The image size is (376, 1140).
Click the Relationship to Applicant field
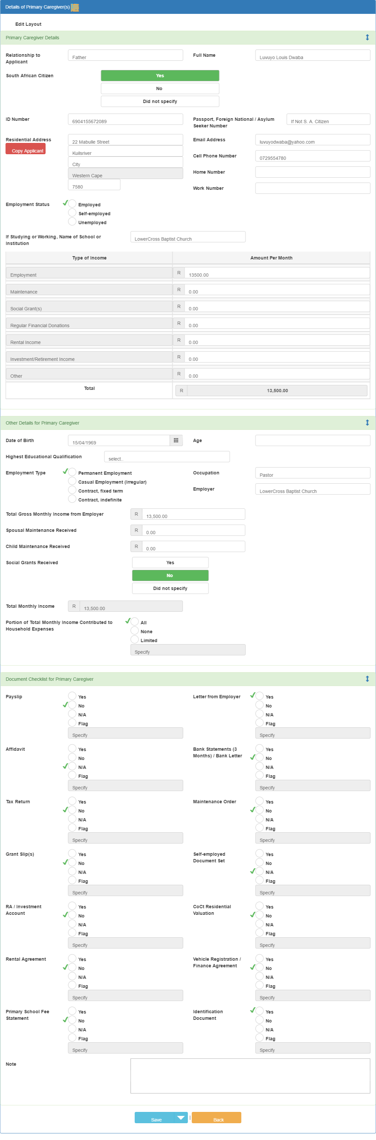pos(125,55)
